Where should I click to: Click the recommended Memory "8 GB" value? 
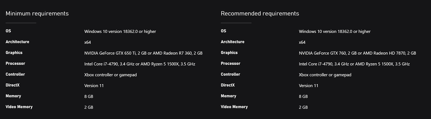pyautogui.click(x=303, y=96)
